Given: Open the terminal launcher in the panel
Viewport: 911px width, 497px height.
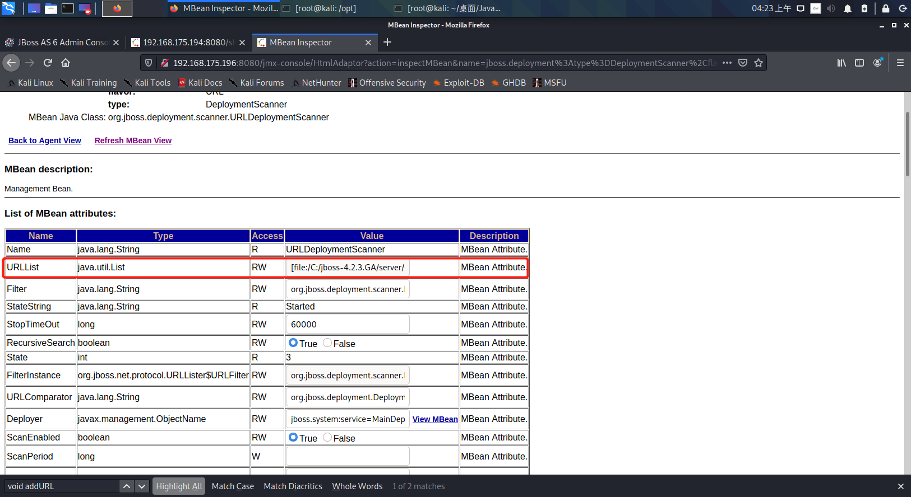Looking at the screenshot, I should point(68,8).
